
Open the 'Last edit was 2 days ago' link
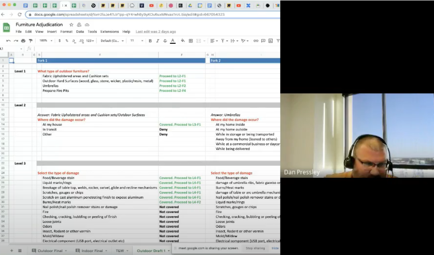tap(156, 32)
